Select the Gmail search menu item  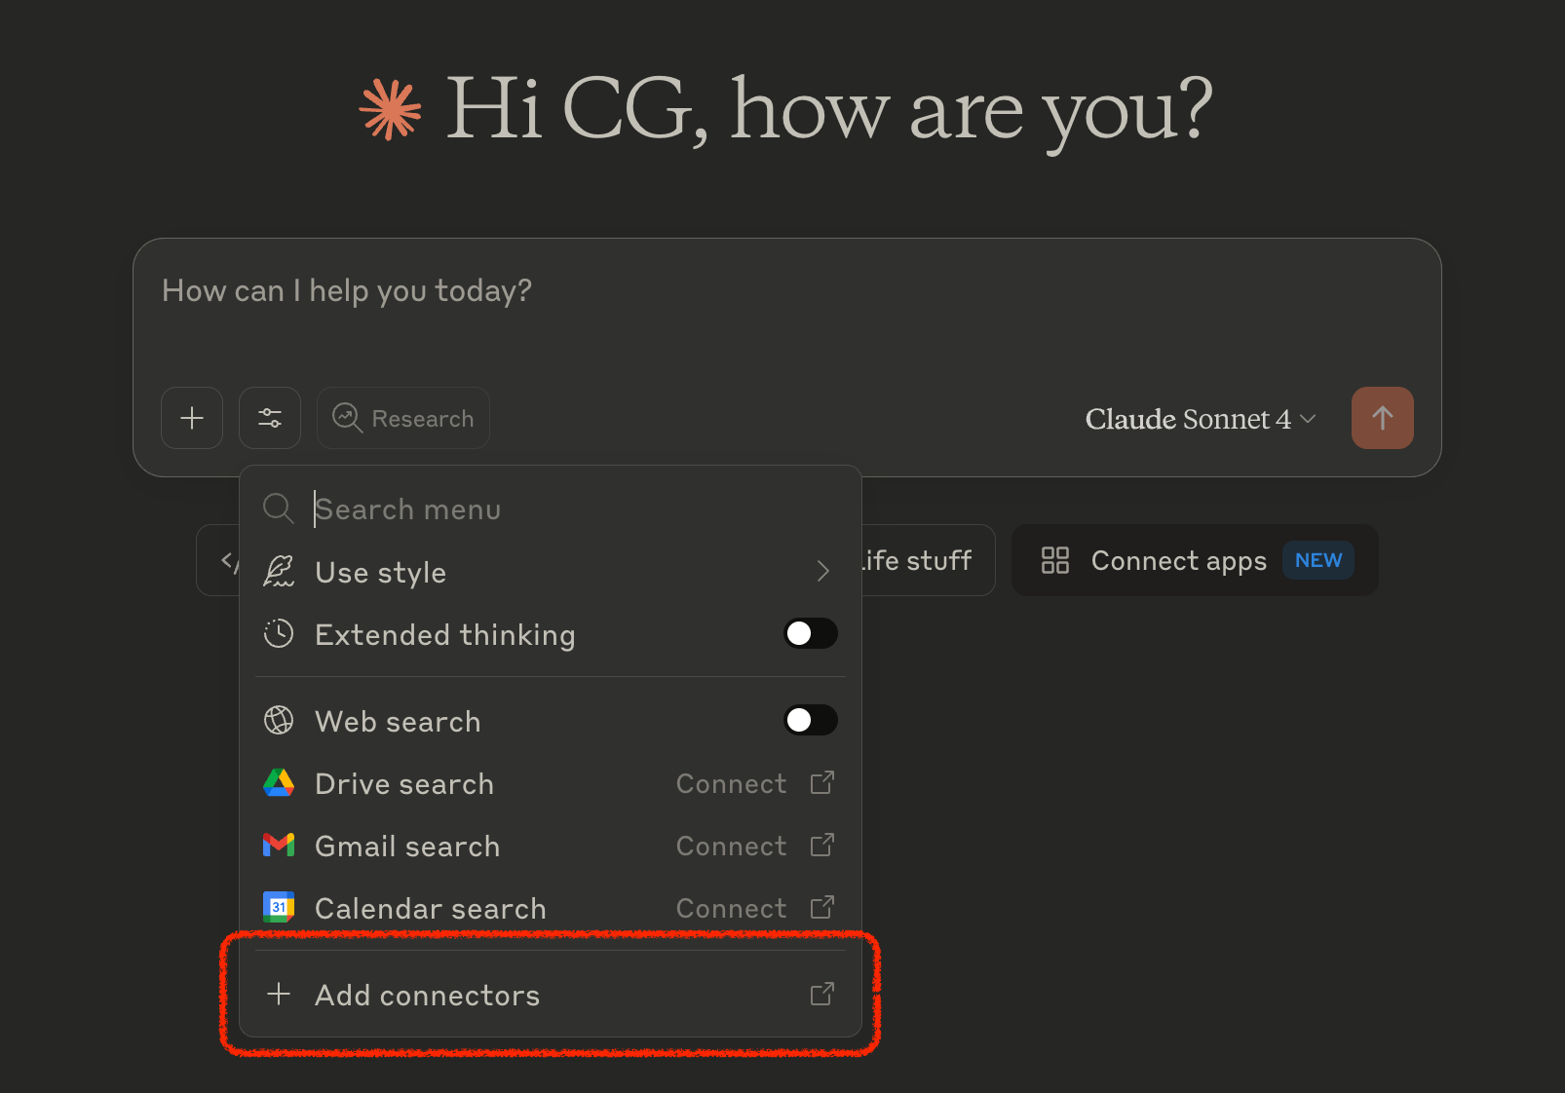tap(551, 846)
